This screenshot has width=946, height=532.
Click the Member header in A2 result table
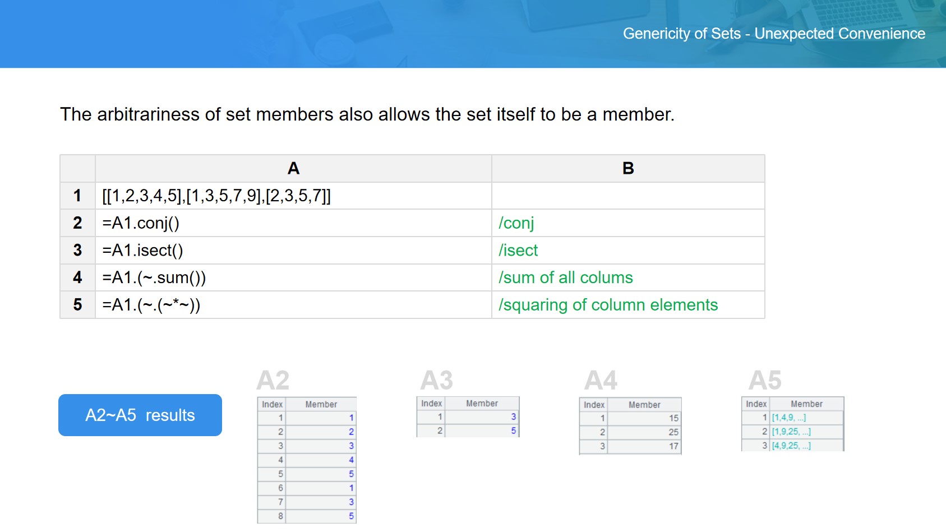tap(321, 404)
